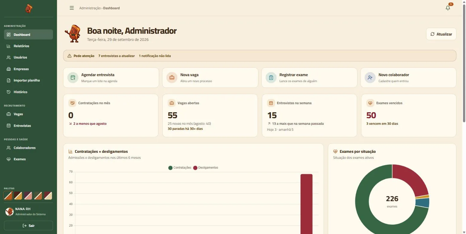Image resolution: width=466 pixels, height=234 pixels.
Task: Open the 1 notificação não lida link
Action: pos(155,56)
